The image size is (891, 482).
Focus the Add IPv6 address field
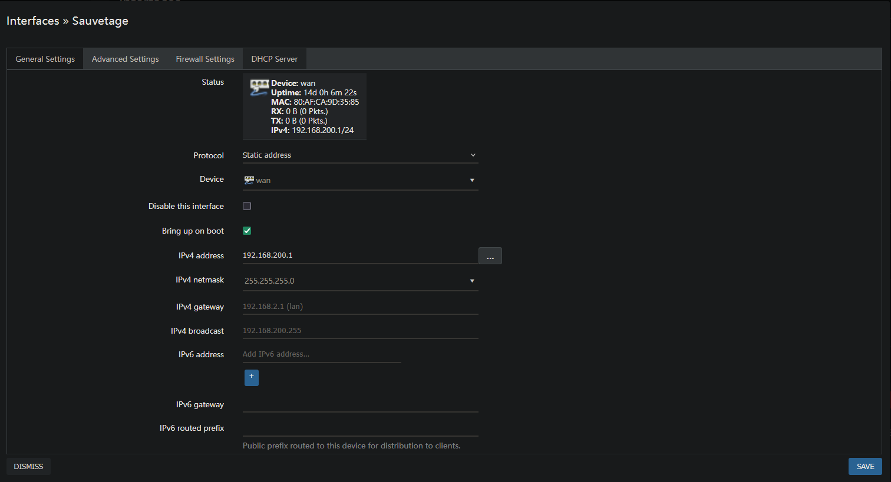(321, 354)
